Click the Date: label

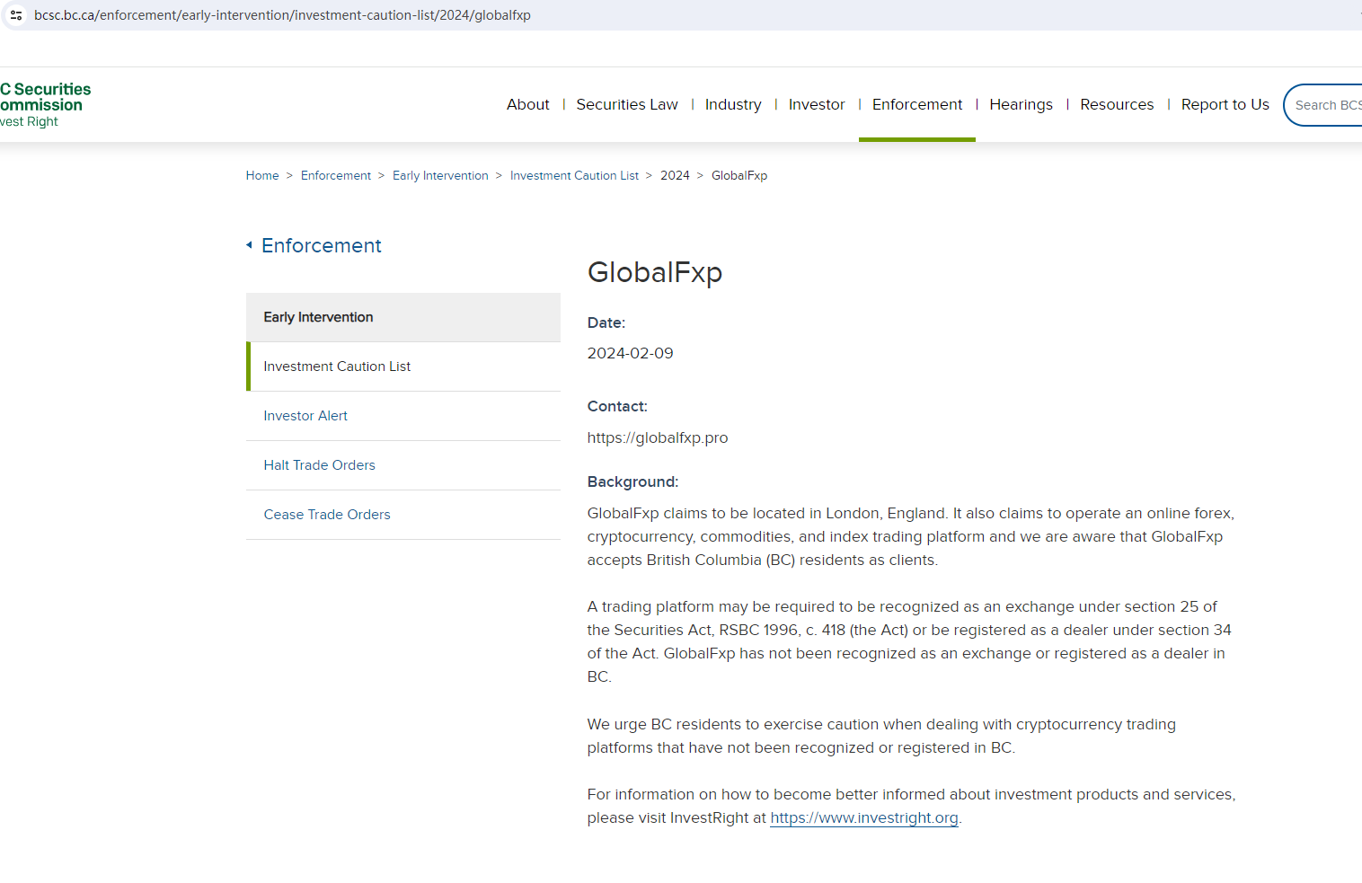[x=606, y=322]
